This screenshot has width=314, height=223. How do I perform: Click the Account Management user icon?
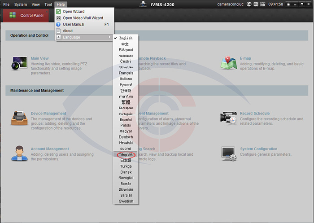[19, 153]
